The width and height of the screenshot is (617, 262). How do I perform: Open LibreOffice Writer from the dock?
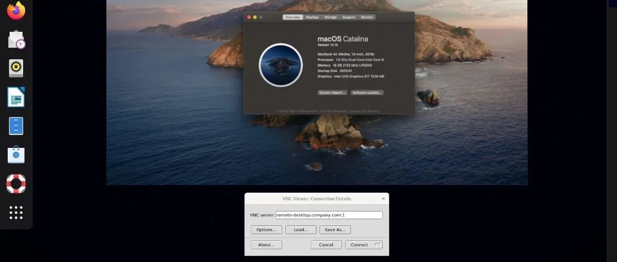[x=16, y=97]
